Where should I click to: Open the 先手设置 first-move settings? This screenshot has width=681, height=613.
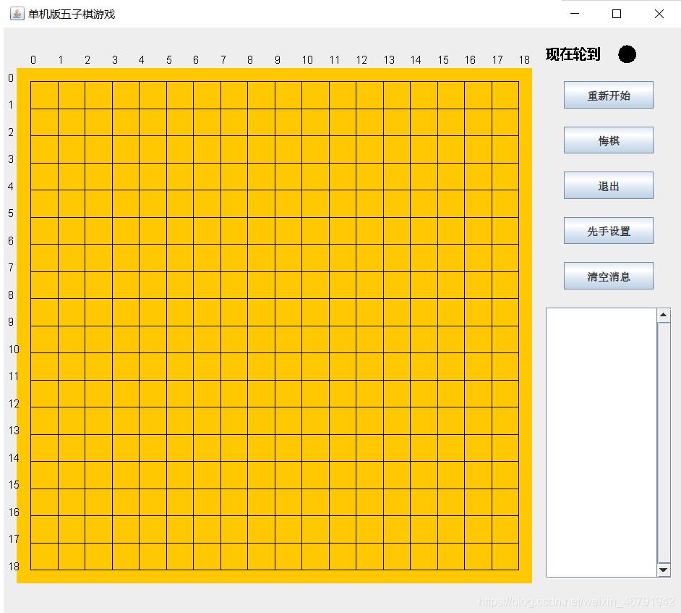[x=608, y=230]
